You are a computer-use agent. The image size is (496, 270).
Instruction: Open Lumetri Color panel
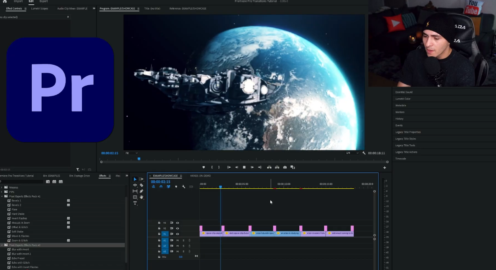[x=403, y=99]
